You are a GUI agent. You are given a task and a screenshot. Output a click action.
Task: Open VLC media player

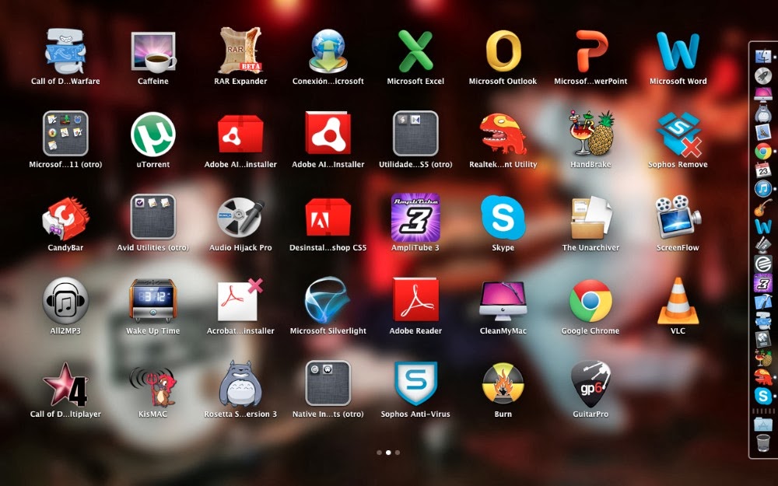pos(678,301)
